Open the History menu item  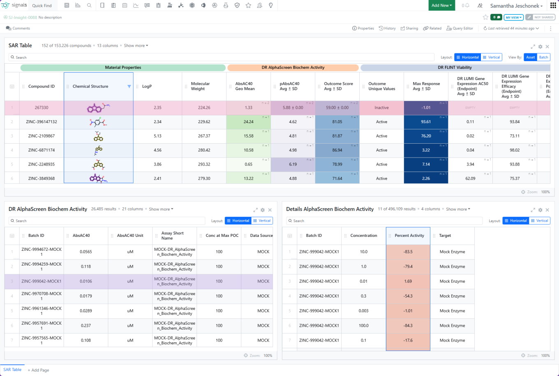click(x=387, y=28)
